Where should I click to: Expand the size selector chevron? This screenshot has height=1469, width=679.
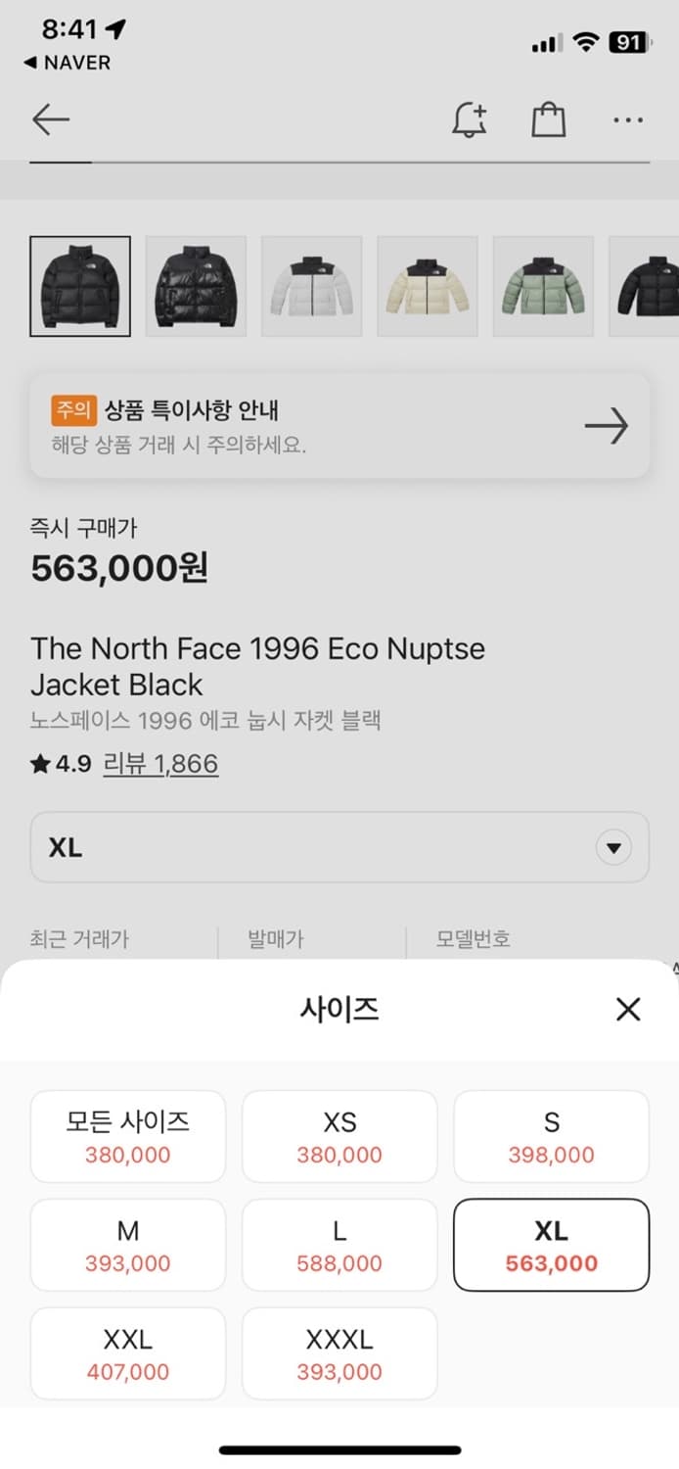pos(614,847)
